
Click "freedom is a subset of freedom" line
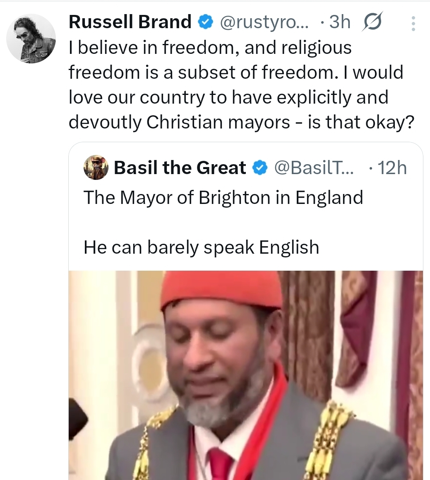click(x=235, y=72)
